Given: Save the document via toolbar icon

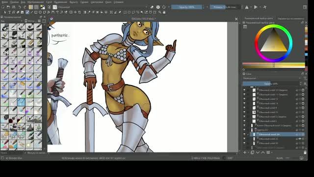Looking at the screenshot, I should point(14,7).
